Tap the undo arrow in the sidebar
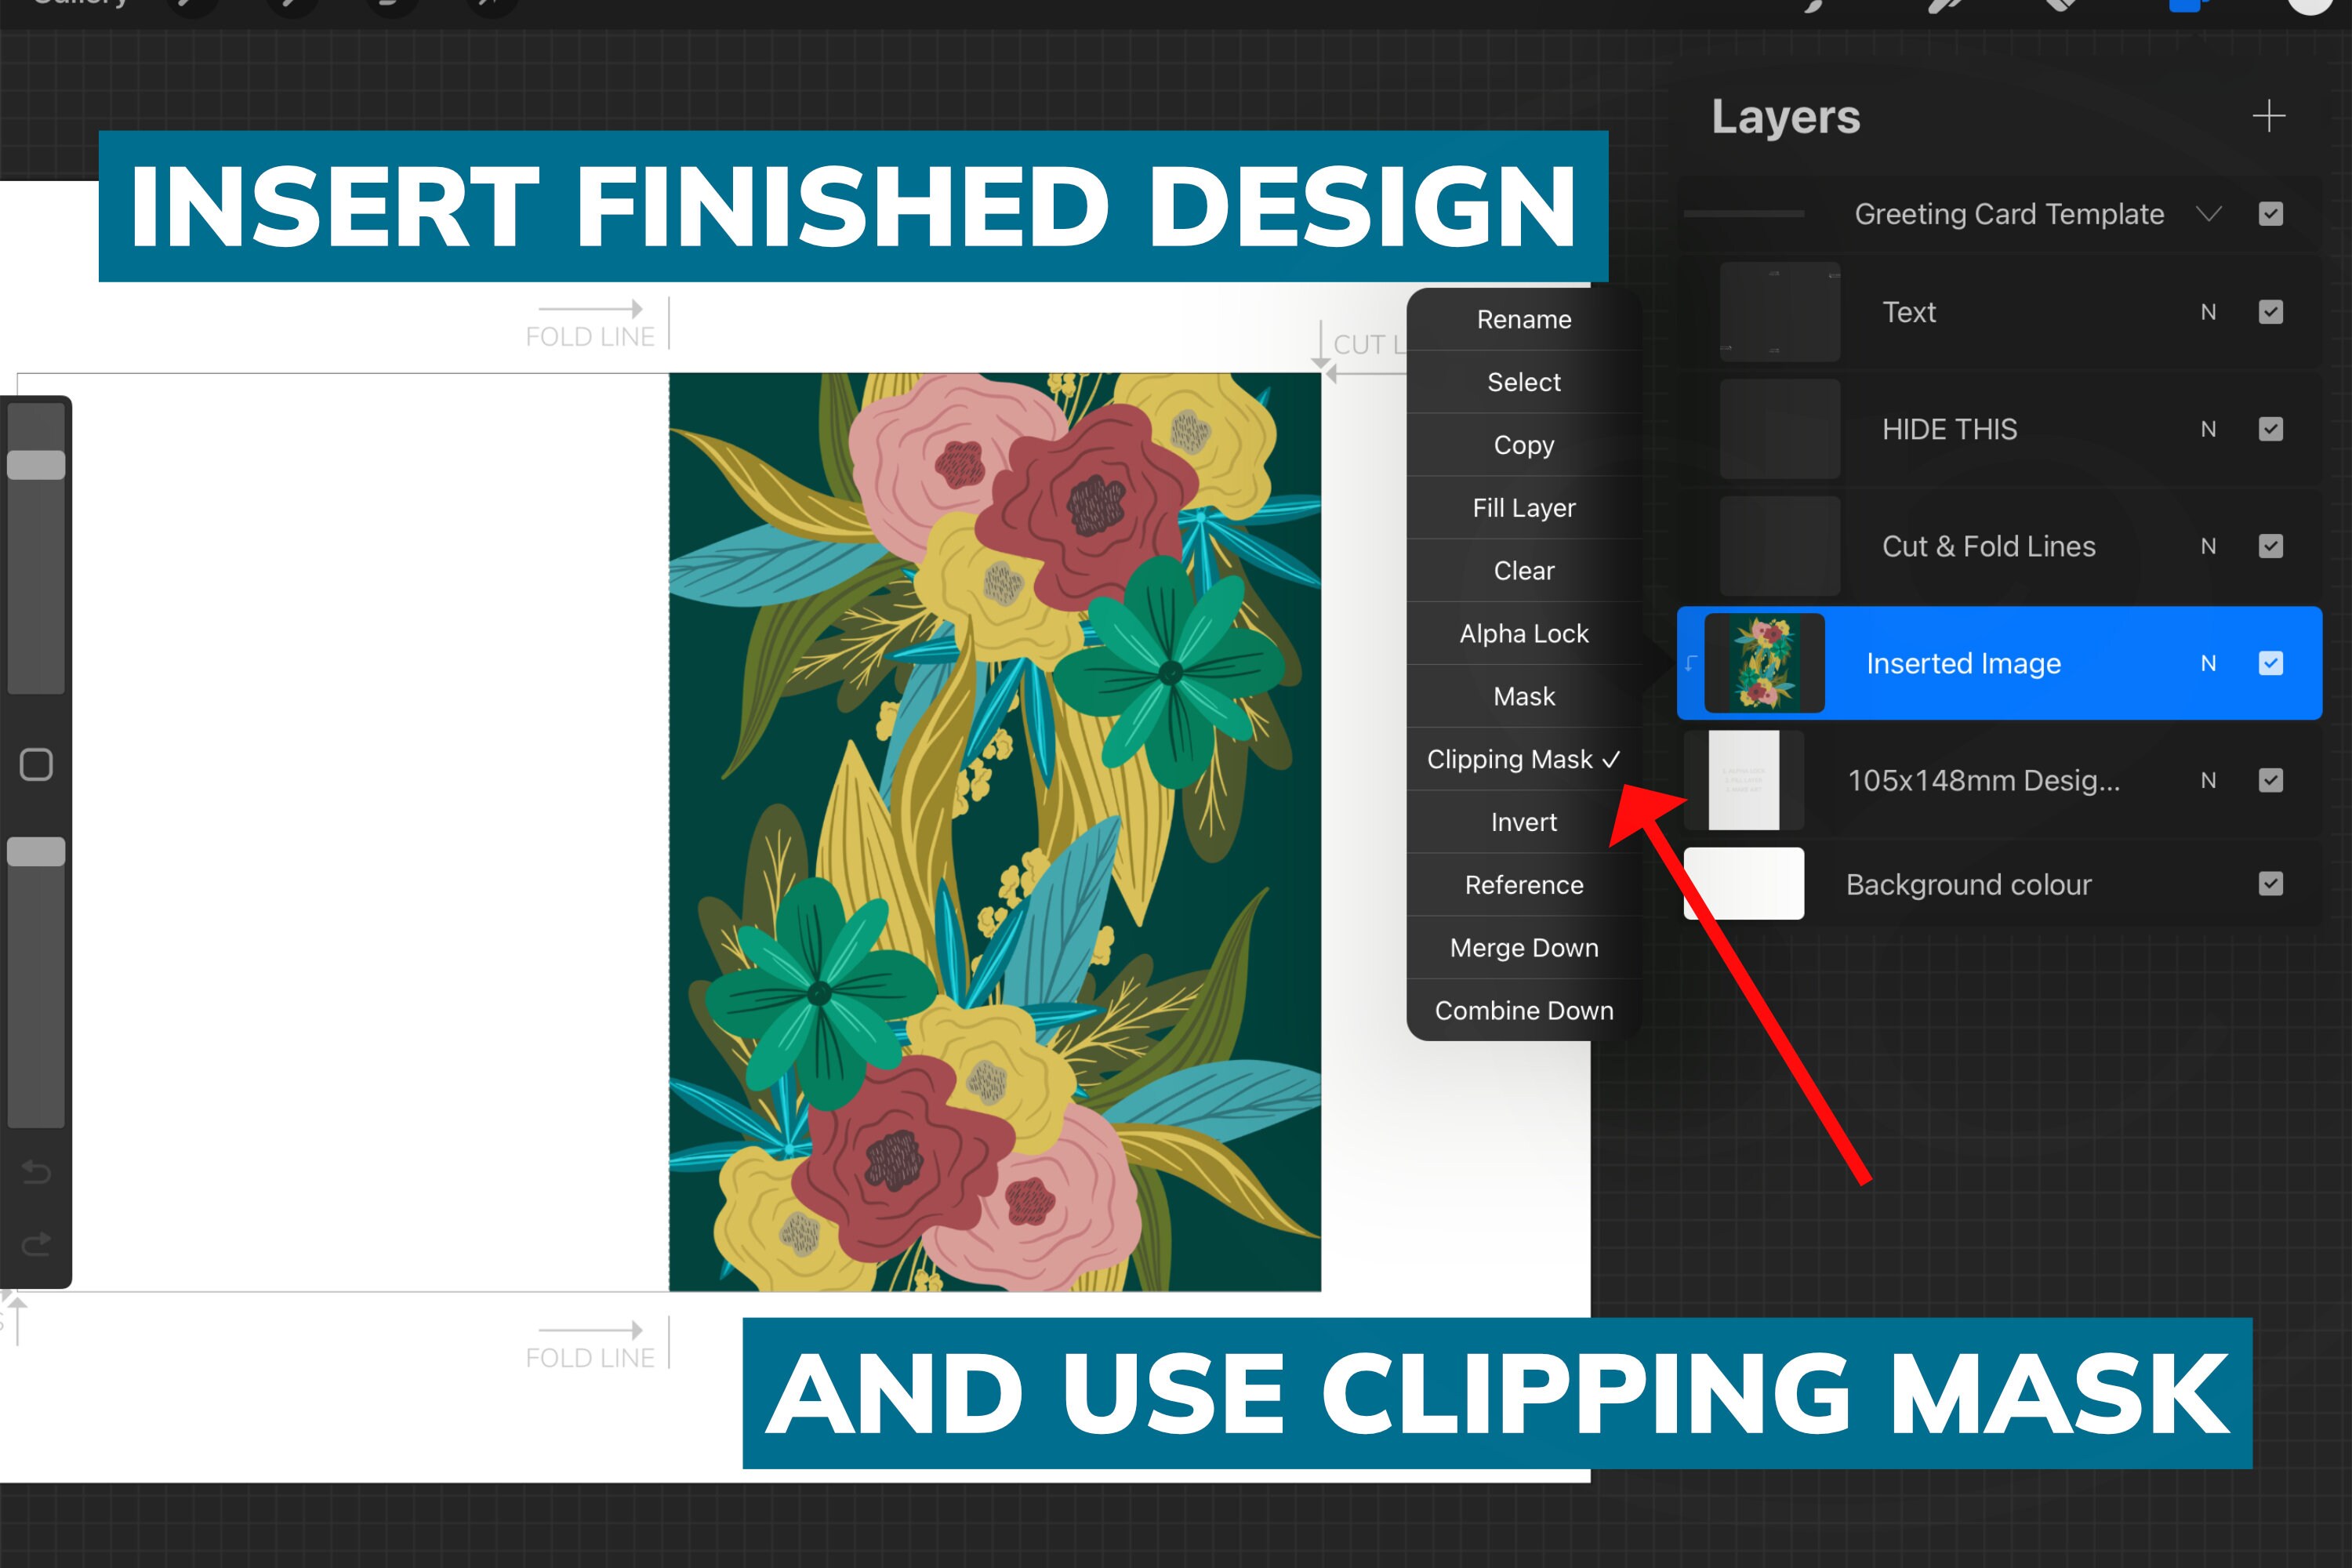This screenshot has height=1568, width=2352. click(37, 1172)
